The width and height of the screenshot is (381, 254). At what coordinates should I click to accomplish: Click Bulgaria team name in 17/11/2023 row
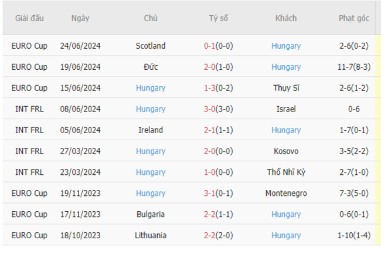(151, 214)
